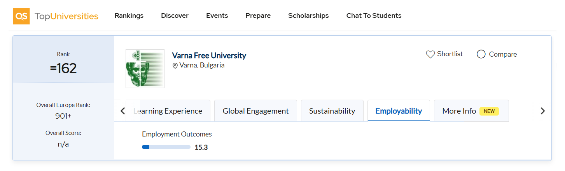Select the Employability tab
565x171 pixels.
[x=399, y=111]
